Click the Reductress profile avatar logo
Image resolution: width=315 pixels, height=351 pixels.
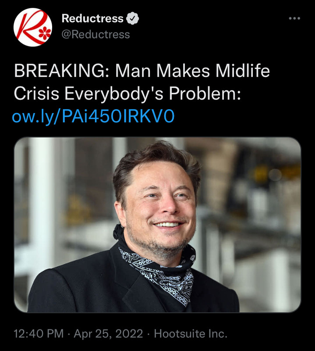pyautogui.click(x=33, y=27)
